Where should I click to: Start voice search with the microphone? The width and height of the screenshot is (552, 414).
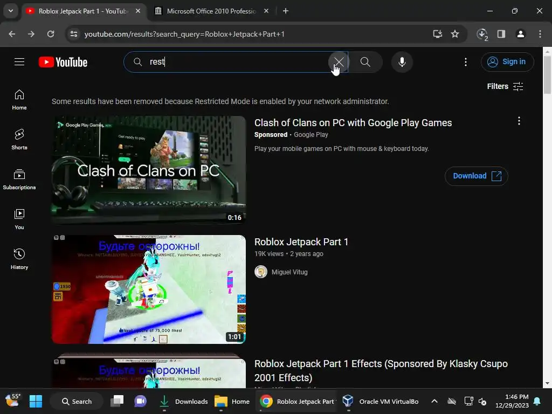[402, 62]
